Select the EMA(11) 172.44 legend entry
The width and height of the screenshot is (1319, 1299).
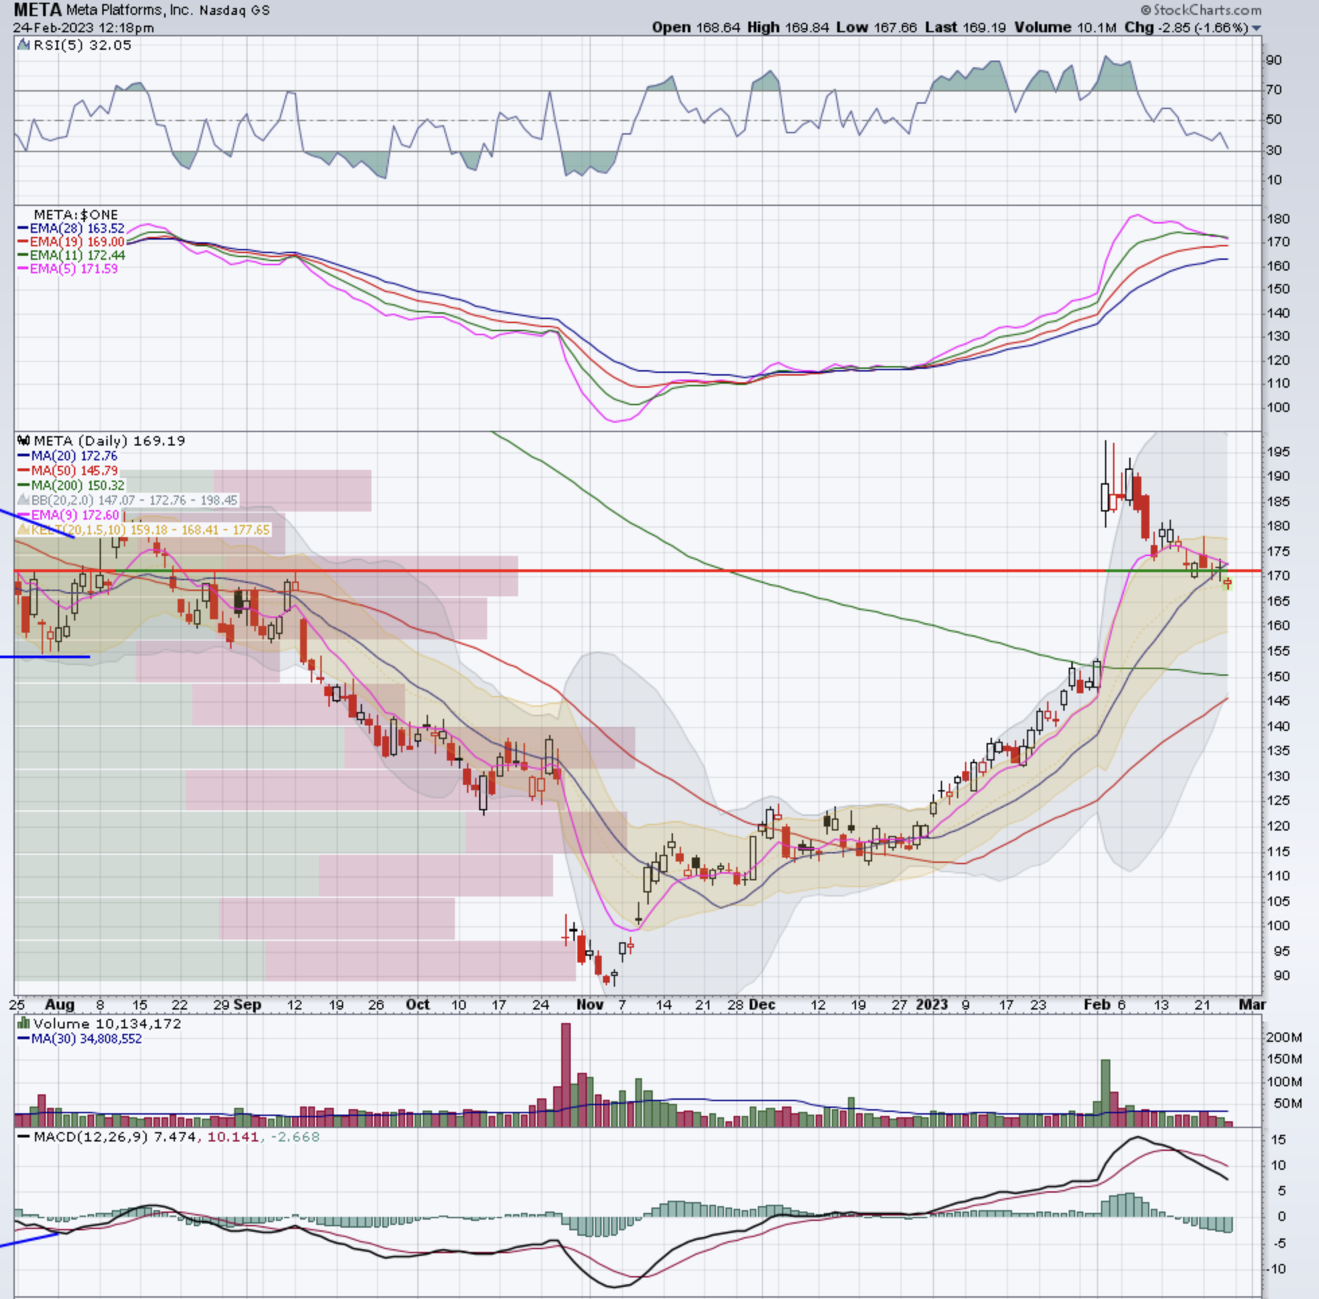(71, 255)
